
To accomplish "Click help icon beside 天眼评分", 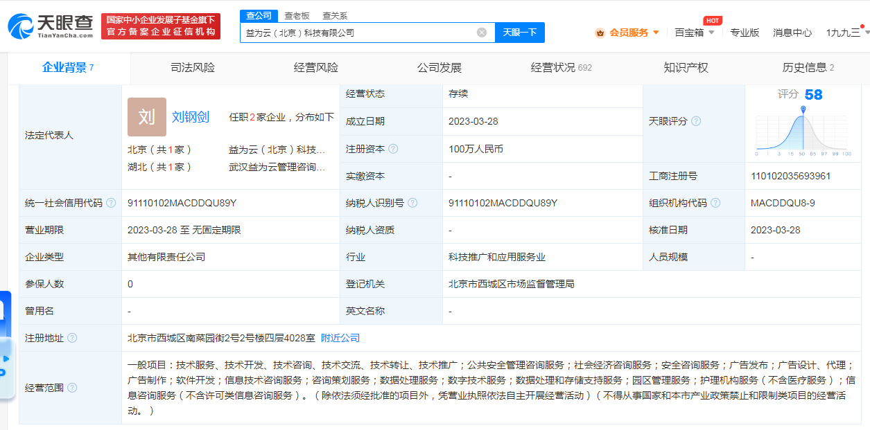I will coord(696,121).
